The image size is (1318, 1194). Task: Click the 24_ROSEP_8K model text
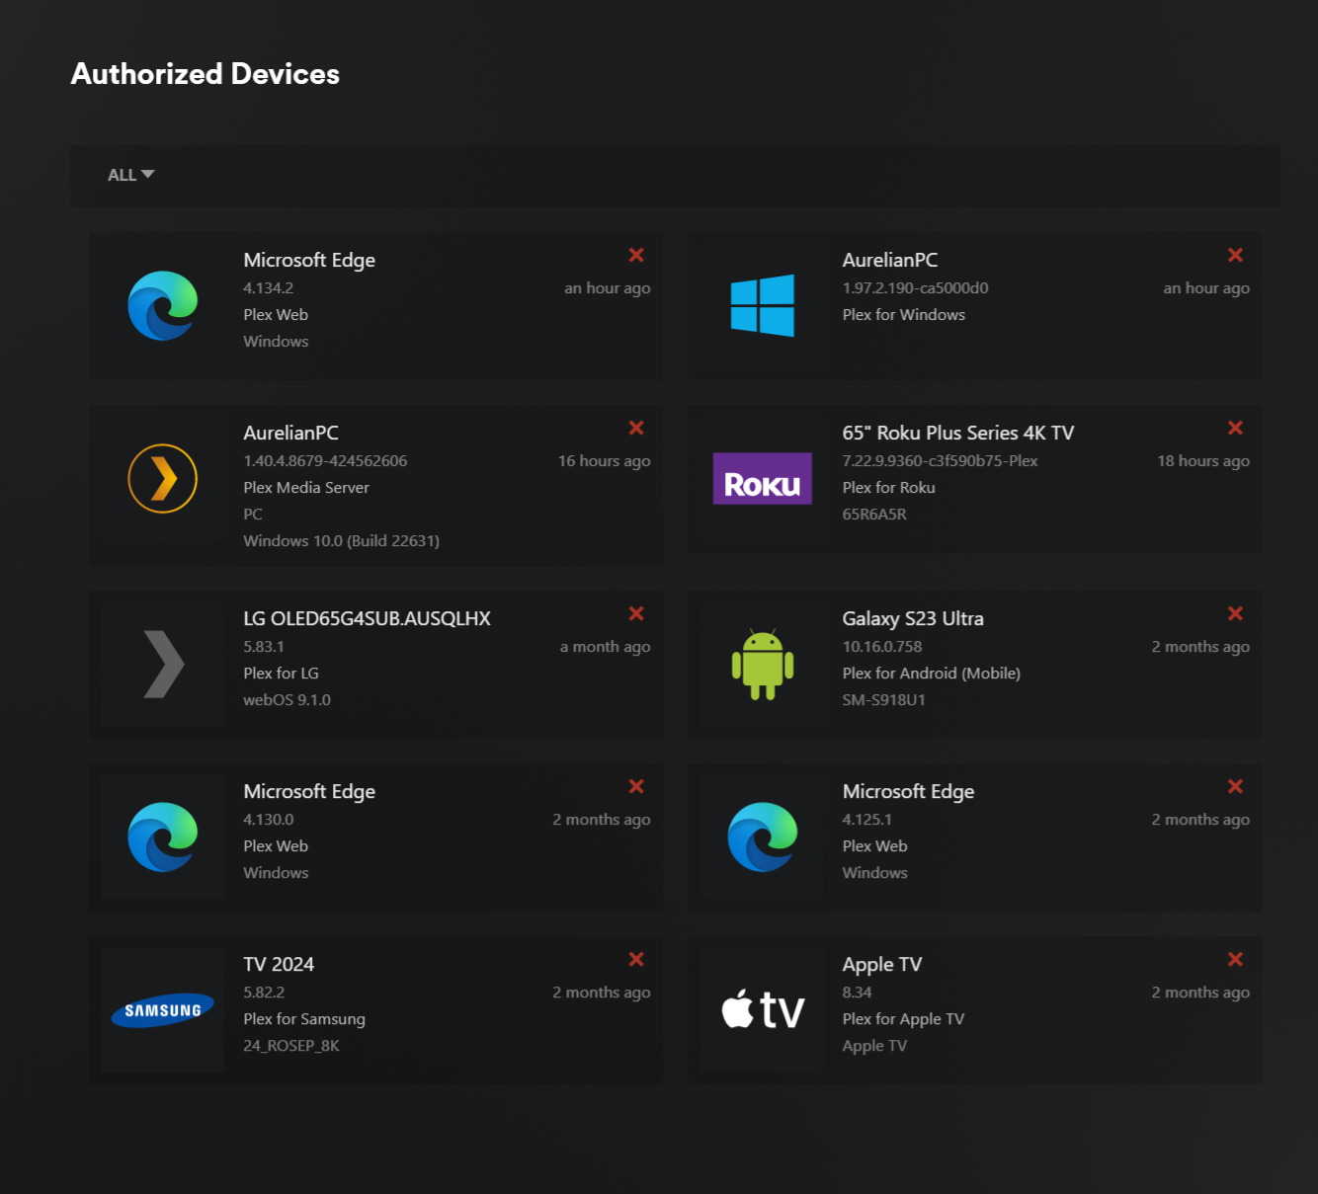291,1046
